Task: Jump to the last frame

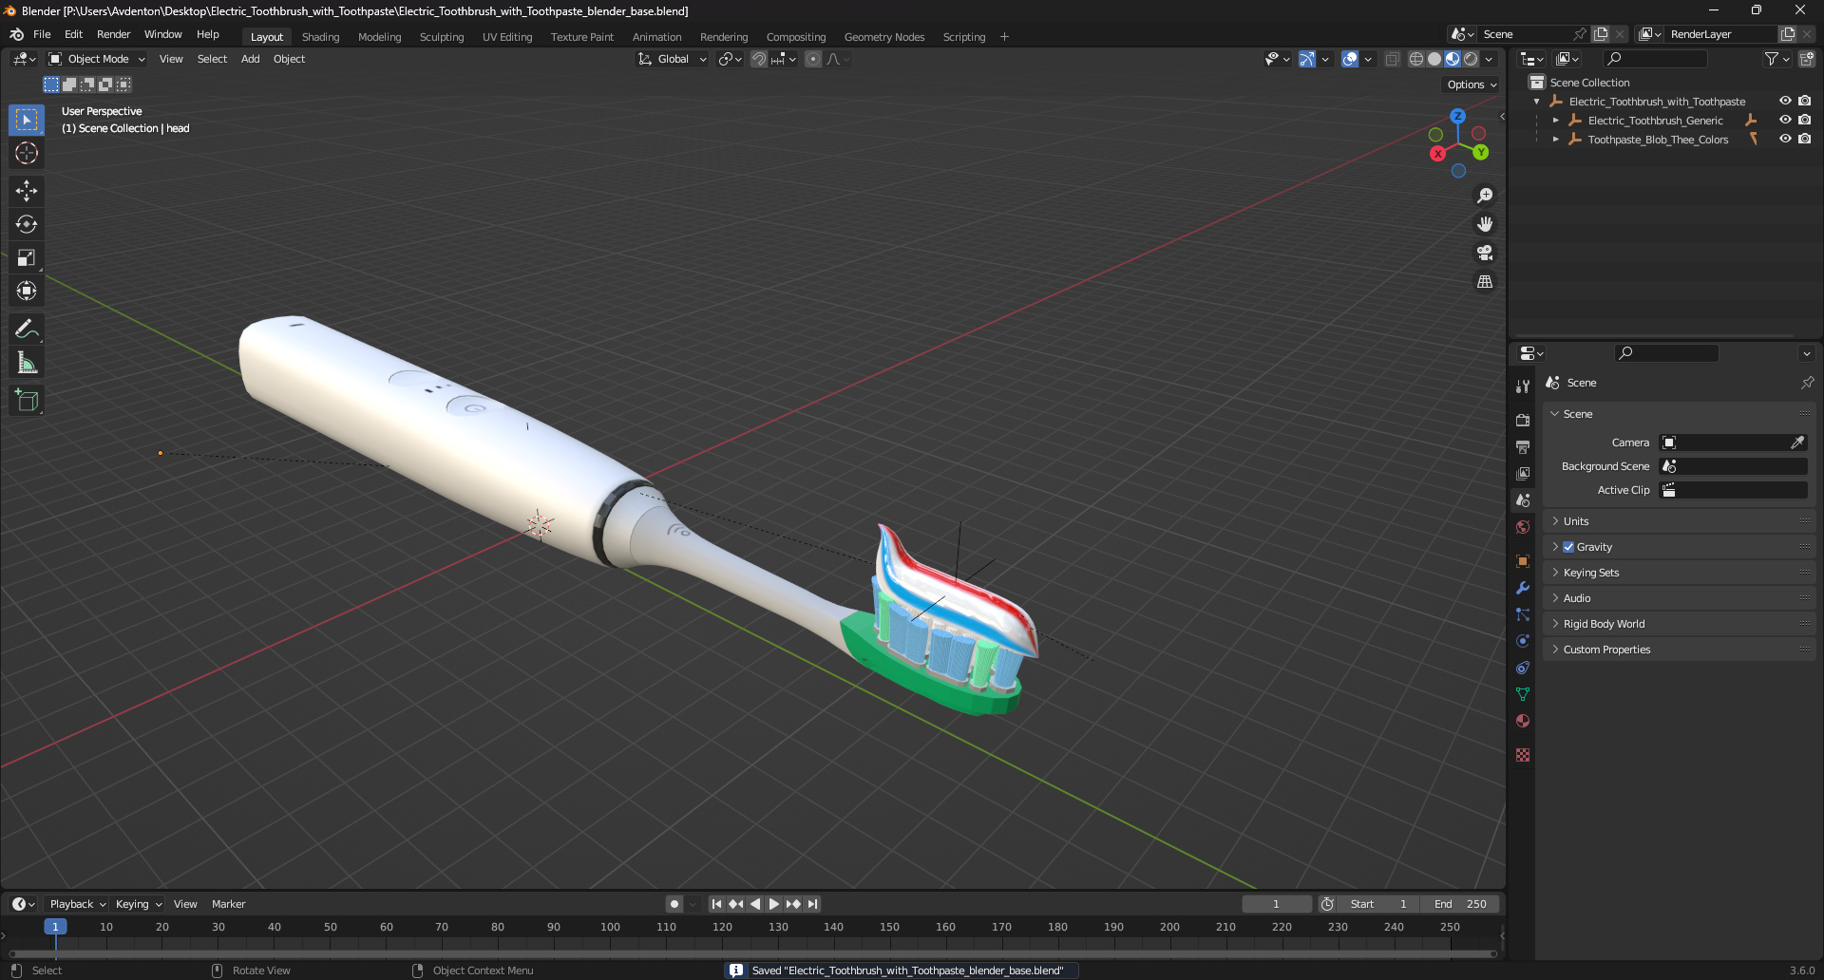Action: point(813,904)
